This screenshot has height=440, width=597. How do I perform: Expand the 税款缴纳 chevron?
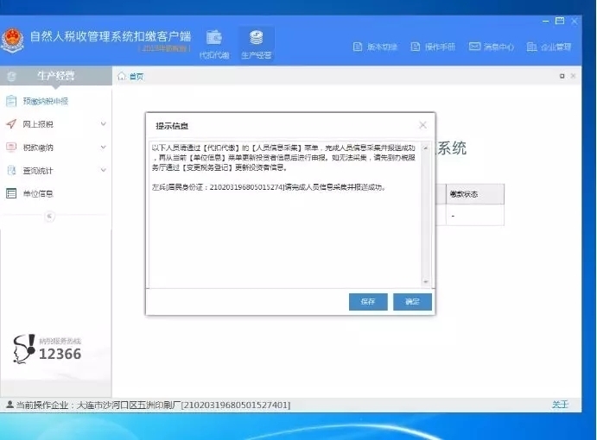[103, 148]
